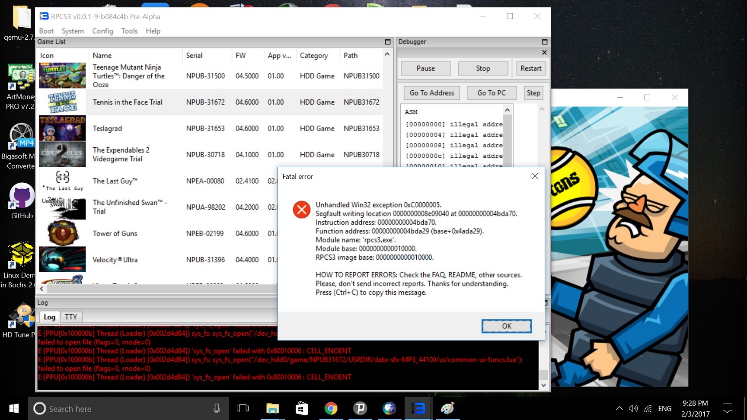The image size is (747, 420).
Task: Open File Explorer from the taskbar
Action: (272, 408)
